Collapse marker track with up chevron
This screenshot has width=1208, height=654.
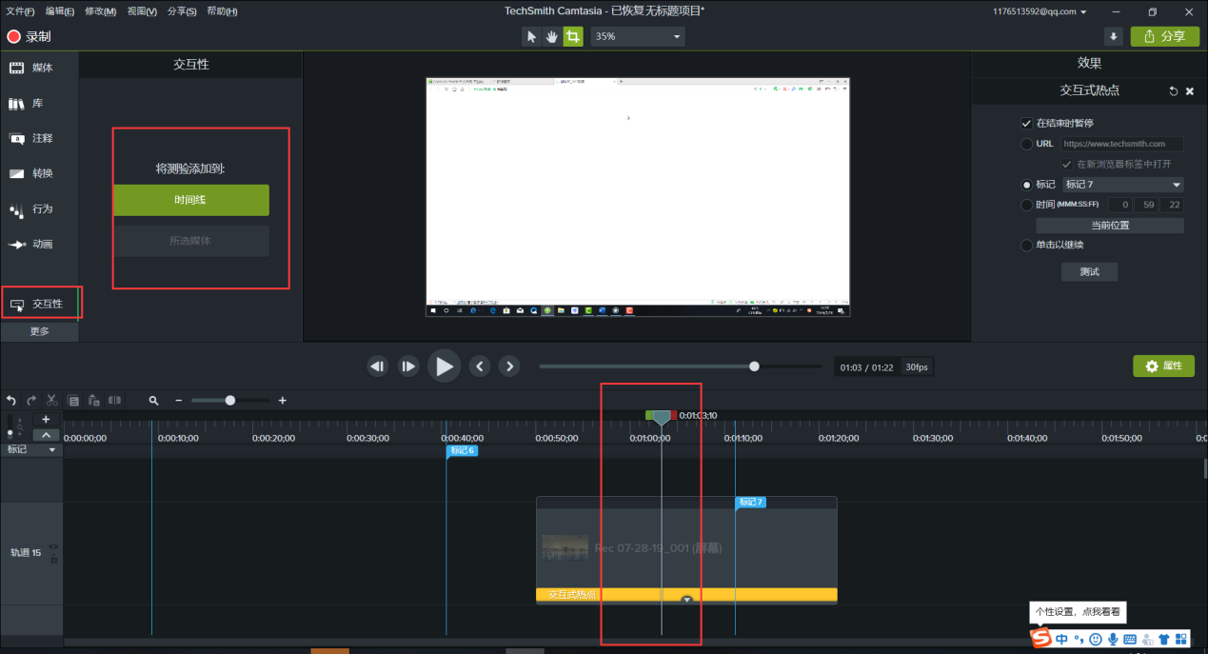tap(46, 434)
